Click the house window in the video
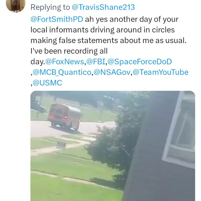 tap(179, 130)
